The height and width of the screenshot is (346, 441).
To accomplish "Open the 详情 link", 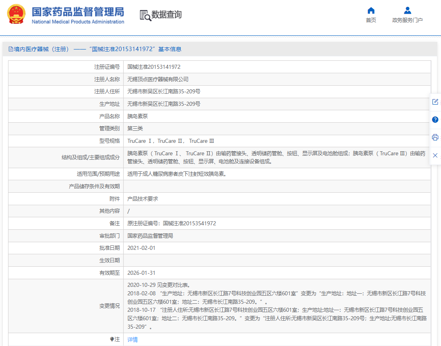I will [x=133, y=340].
